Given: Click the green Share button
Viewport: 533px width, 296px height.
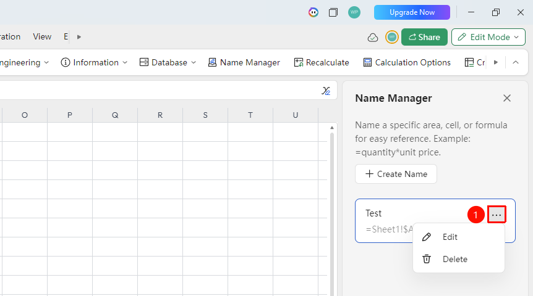Looking at the screenshot, I should [x=424, y=37].
